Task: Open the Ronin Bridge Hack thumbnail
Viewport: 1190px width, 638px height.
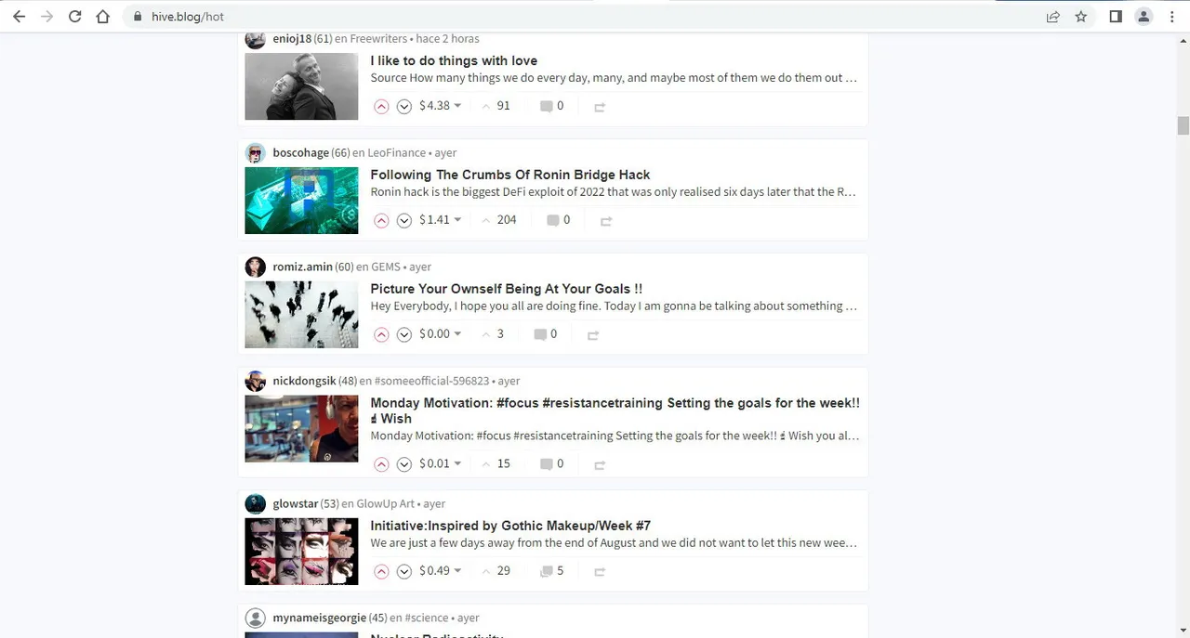Action: tap(301, 201)
